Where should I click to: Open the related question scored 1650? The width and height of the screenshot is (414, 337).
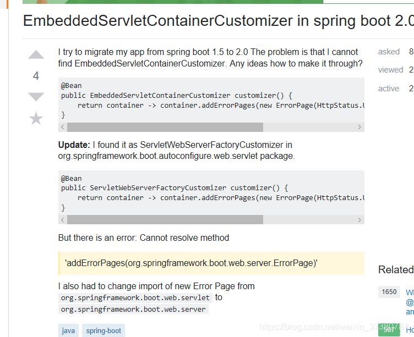point(410,302)
